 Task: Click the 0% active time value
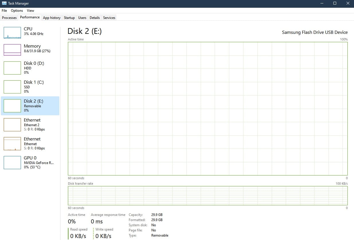point(72,221)
